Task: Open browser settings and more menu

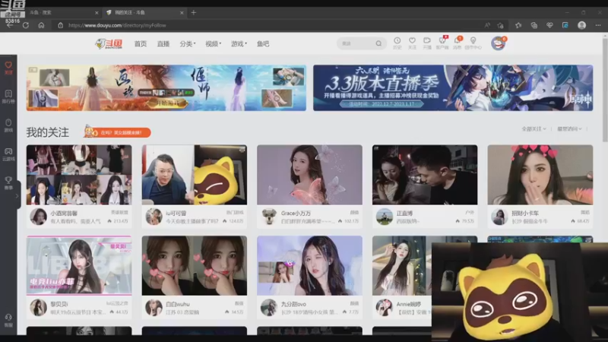Action: (x=598, y=25)
